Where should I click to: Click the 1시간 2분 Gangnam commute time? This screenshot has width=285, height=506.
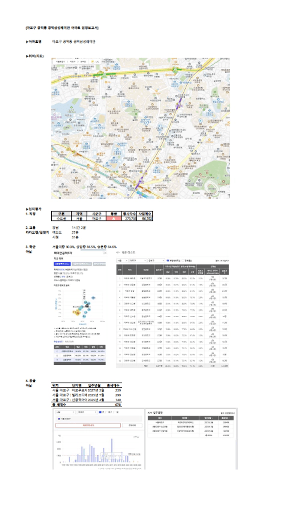tap(79, 228)
